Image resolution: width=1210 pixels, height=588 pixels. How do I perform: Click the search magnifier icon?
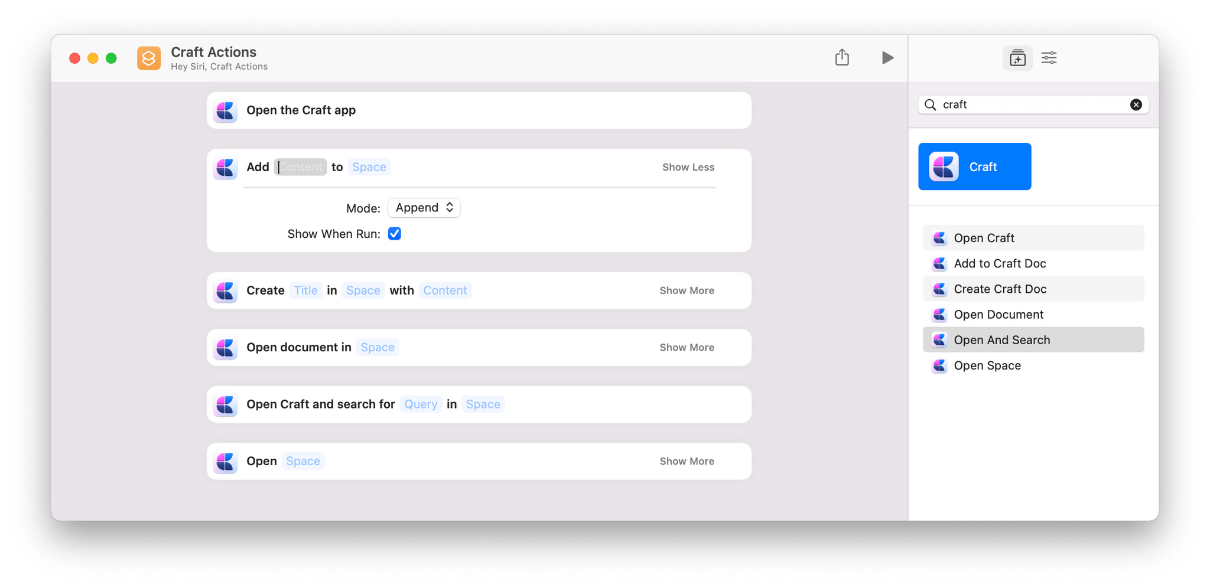pyautogui.click(x=931, y=104)
